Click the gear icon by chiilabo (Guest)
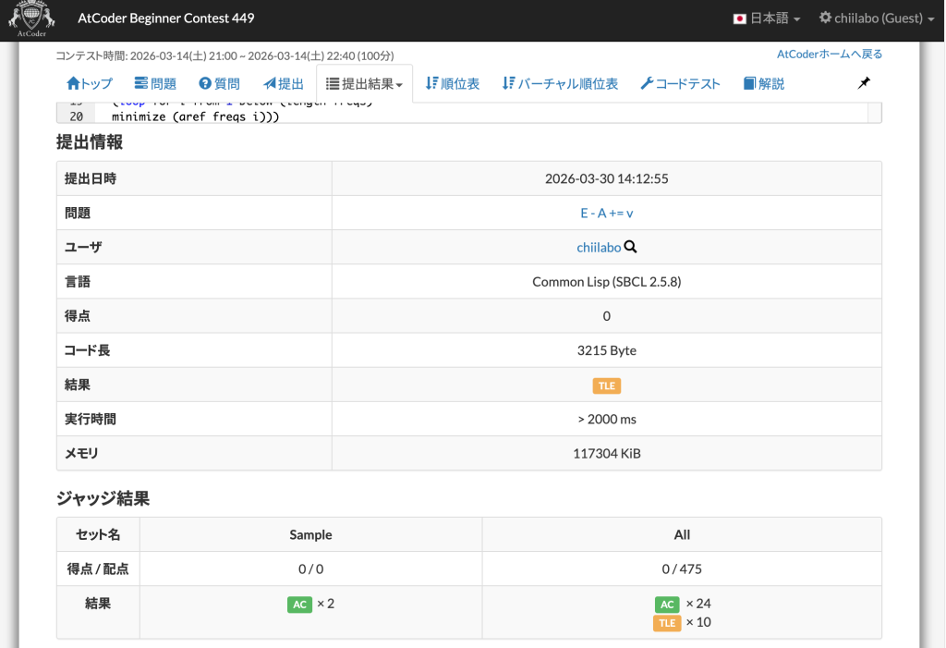 pos(825,18)
